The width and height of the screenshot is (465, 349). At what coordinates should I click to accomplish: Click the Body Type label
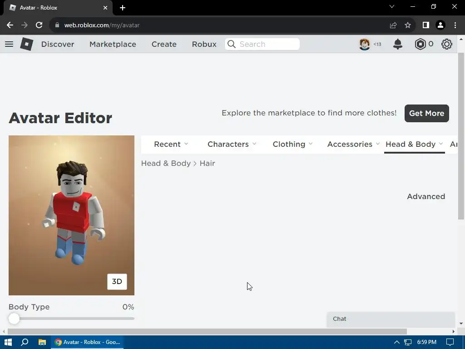[29, 307]
